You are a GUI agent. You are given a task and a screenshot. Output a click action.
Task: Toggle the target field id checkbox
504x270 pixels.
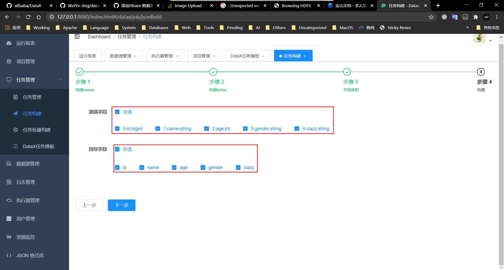tap(117, 168)
